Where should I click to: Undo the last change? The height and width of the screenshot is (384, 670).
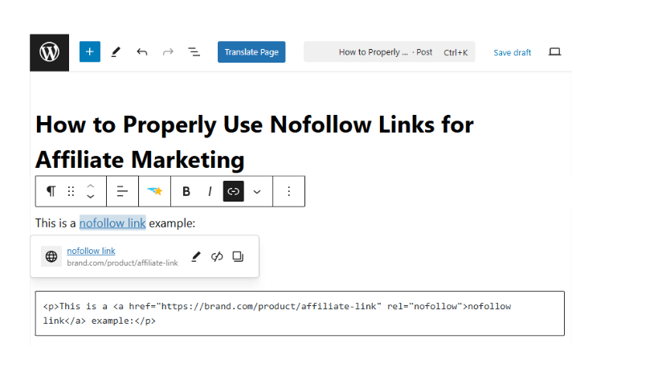point(142,52)
